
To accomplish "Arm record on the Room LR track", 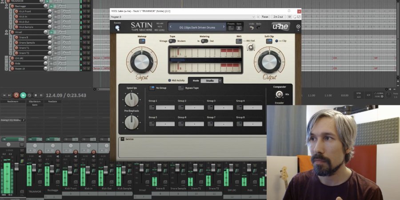I will point(12,68).
